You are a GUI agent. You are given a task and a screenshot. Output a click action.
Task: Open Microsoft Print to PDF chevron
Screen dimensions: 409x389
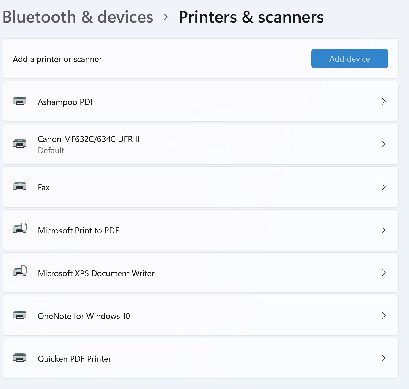coord(384,230)
